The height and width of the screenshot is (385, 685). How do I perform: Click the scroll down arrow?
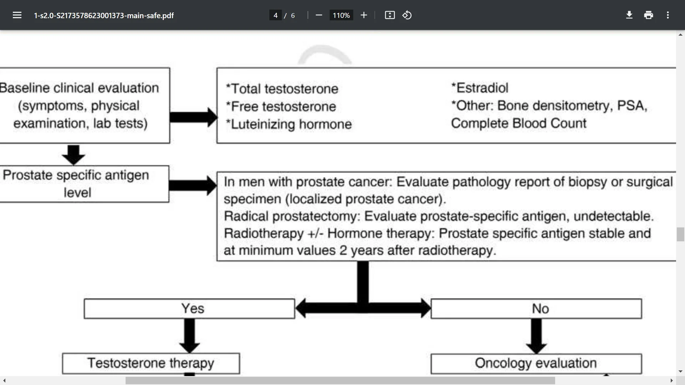pyautogui.click(x=680, y=371)
